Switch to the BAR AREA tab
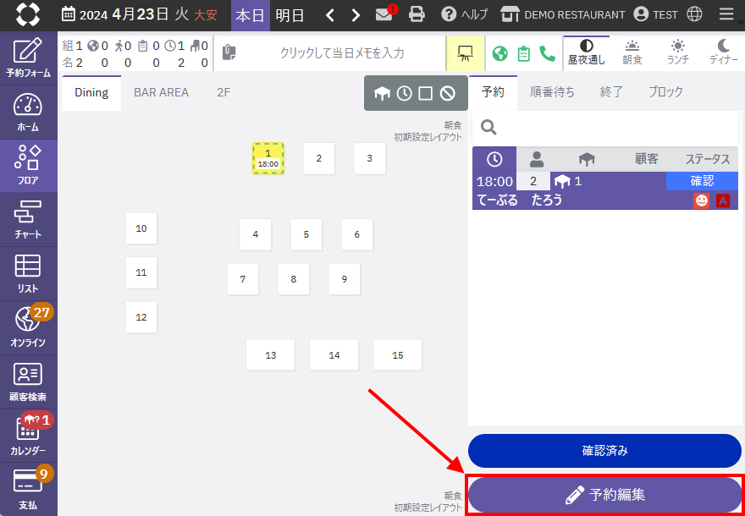 click(x=161, y=92)
